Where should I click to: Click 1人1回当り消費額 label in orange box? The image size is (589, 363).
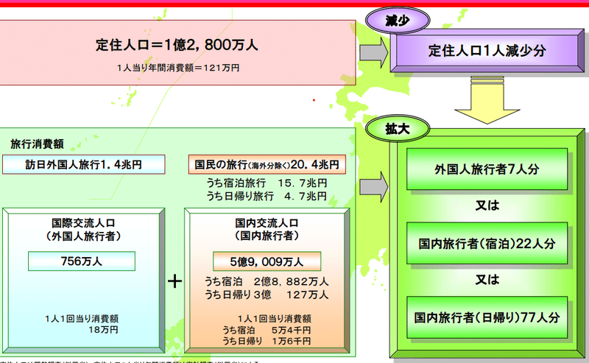click(275, 319)
